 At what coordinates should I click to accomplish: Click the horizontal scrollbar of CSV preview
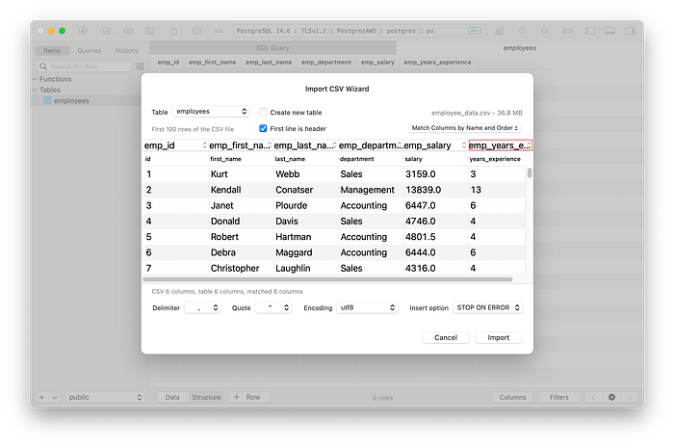(x=328, y=279)
